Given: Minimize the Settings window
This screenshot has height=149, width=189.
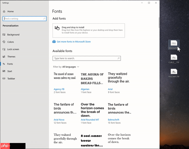Looking at the screenshot, I should [x=142, y=3].
